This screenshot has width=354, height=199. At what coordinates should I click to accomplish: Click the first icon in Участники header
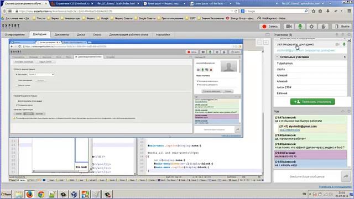337,35
